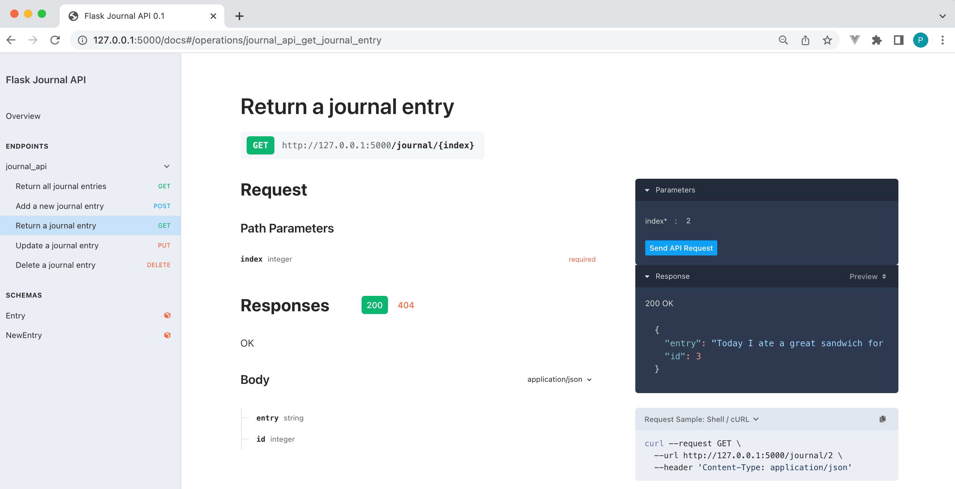Click the Send API Request button
955x489 pixels.
coord(681,248)
